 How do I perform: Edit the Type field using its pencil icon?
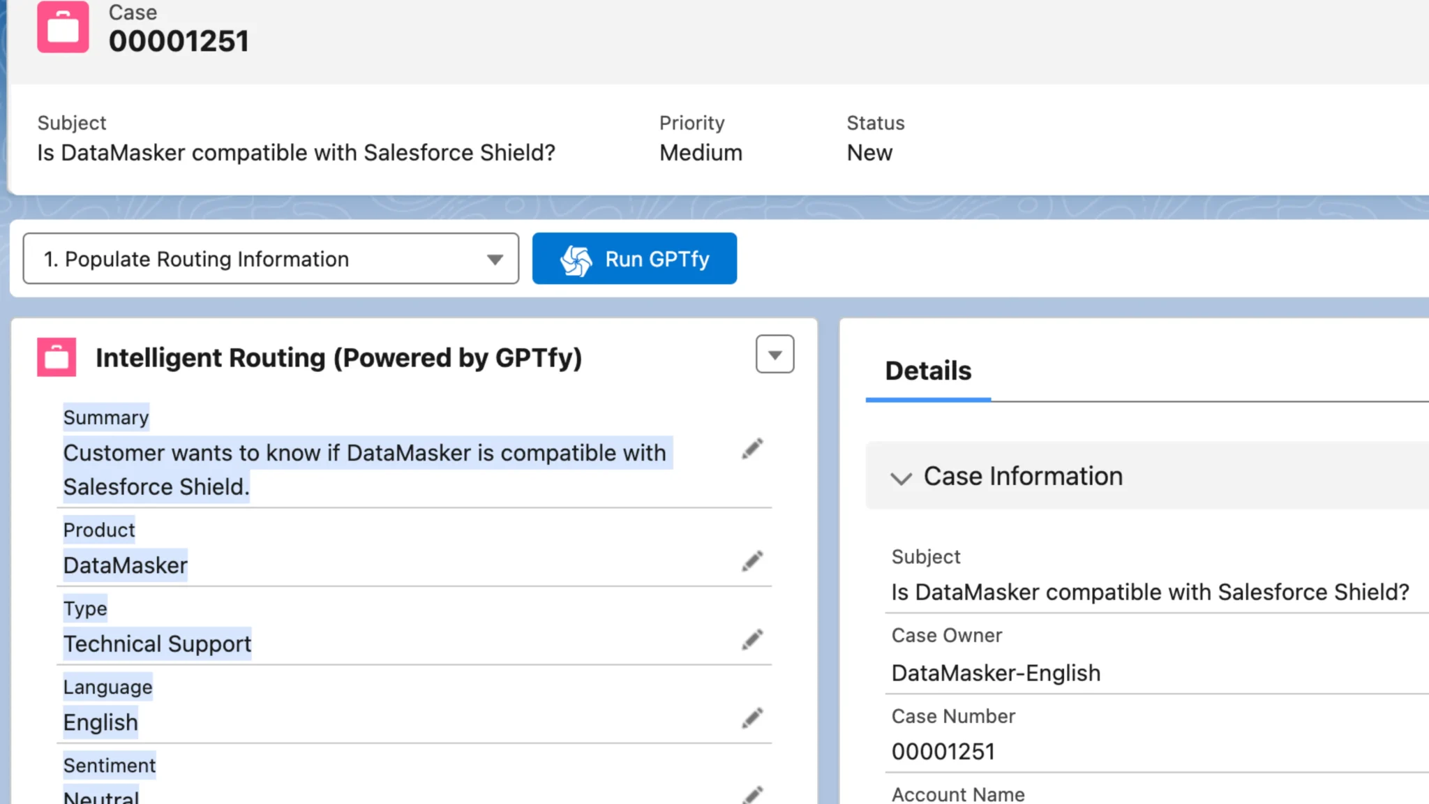click(753, 639)
